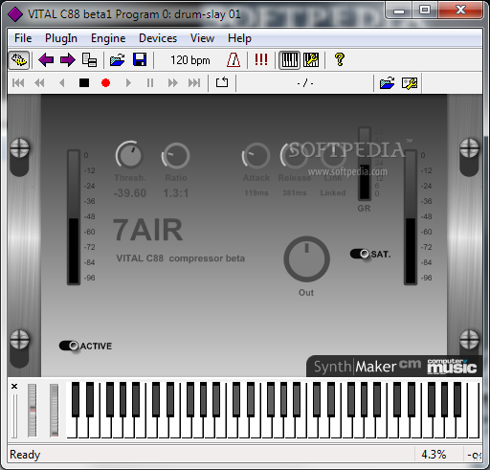This screenshot has height=470, width=490.
Task: Click the purple diamond title bar icon
Action: pos(15,14)
